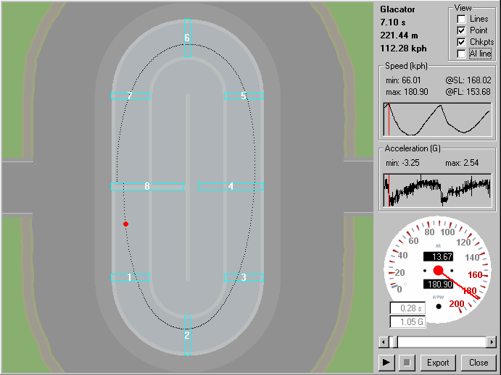Click checkpoint 7 marker on track

(x=131, y=96)
